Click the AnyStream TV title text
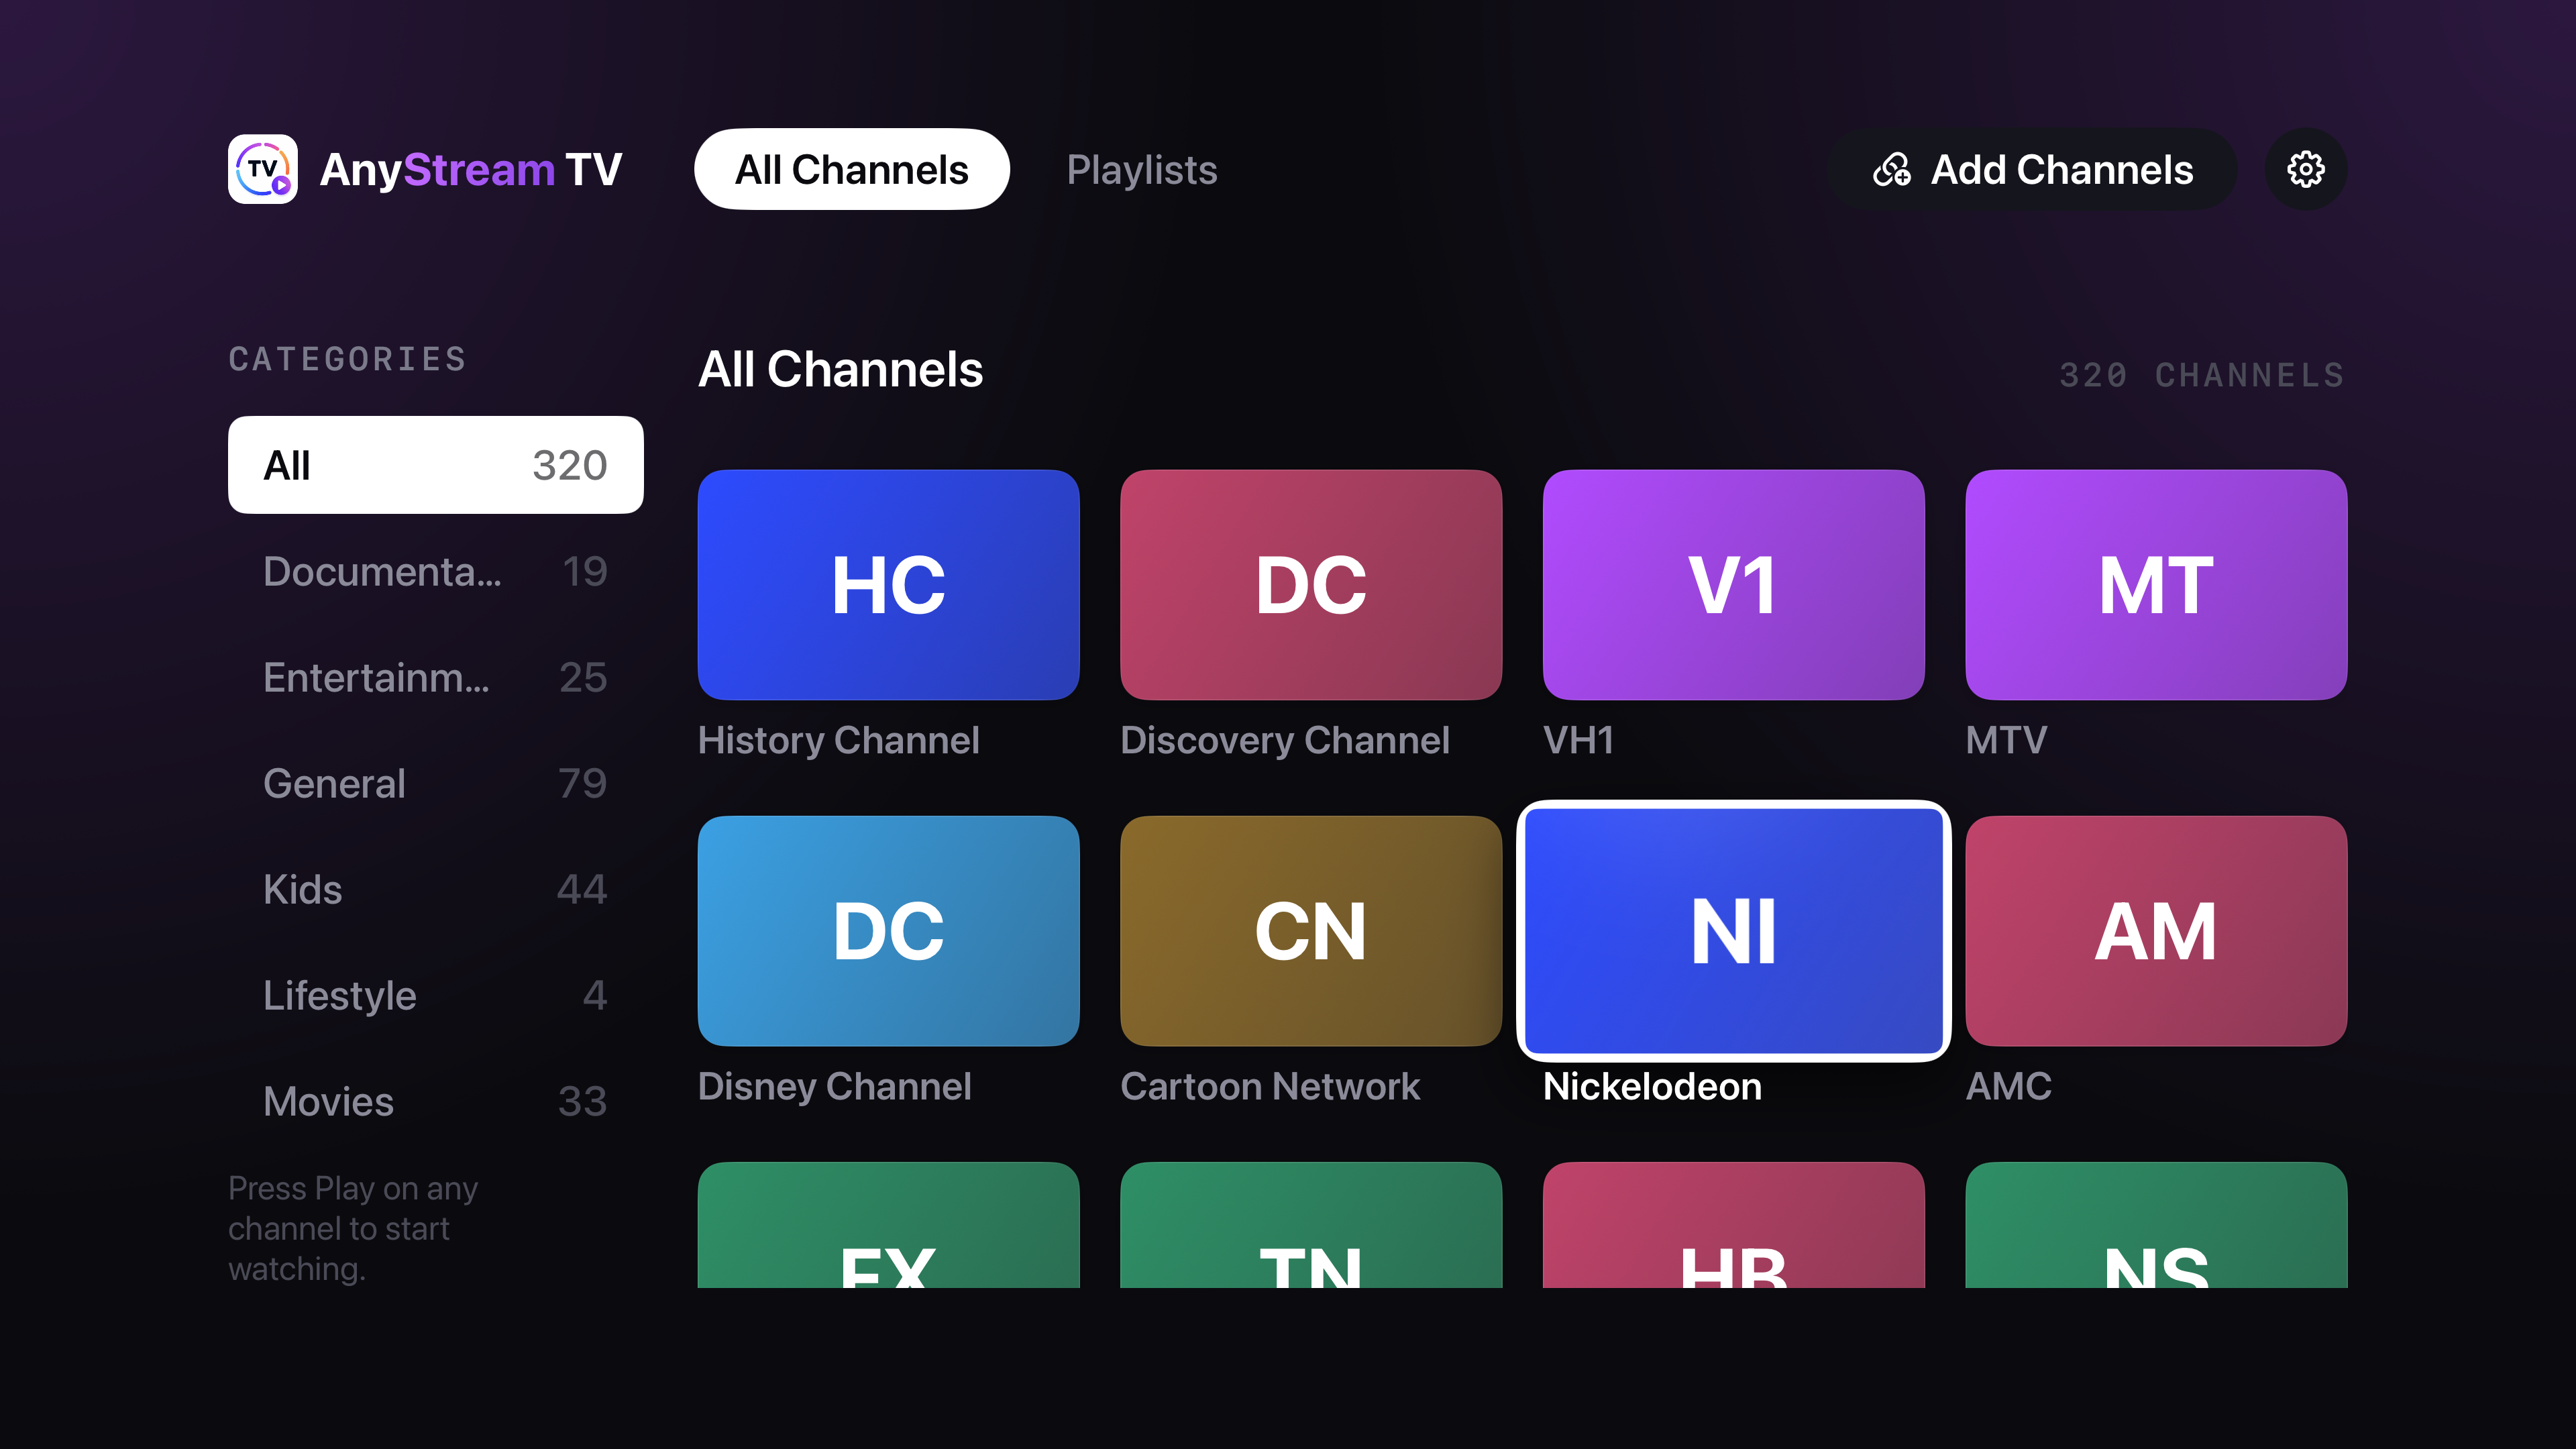This screenshot has width=2576, height=1449. click(470, 170)
